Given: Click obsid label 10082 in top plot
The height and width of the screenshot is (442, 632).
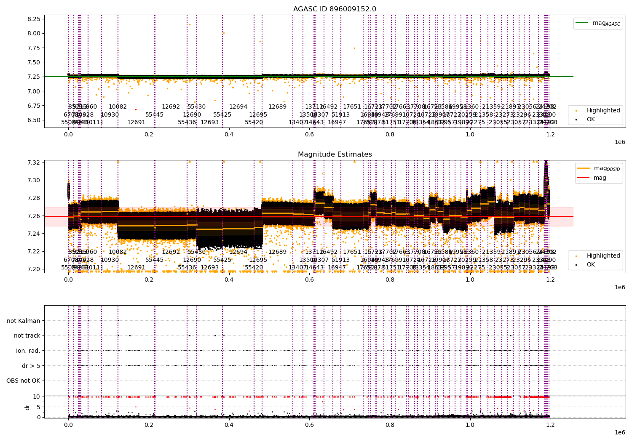Looking at the screenshot, I should pyautogui.click(x=118, y=107).
